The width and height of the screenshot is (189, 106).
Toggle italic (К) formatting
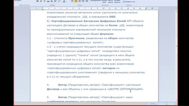pyautogui.click(x=41, y=1)
